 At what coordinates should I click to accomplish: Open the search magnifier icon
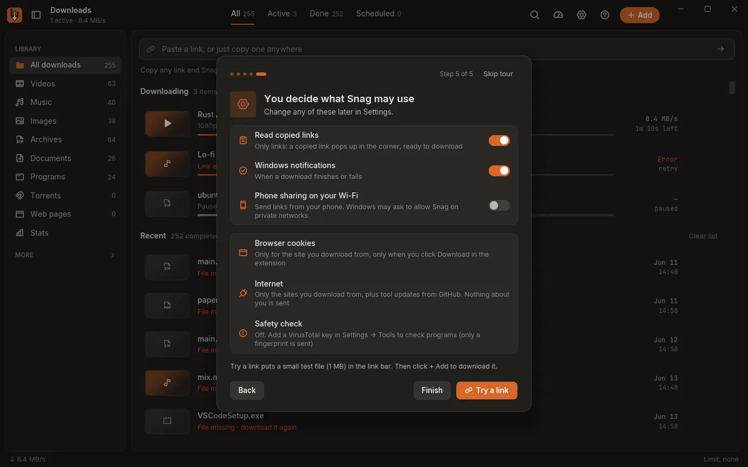[x=535, y=15]
